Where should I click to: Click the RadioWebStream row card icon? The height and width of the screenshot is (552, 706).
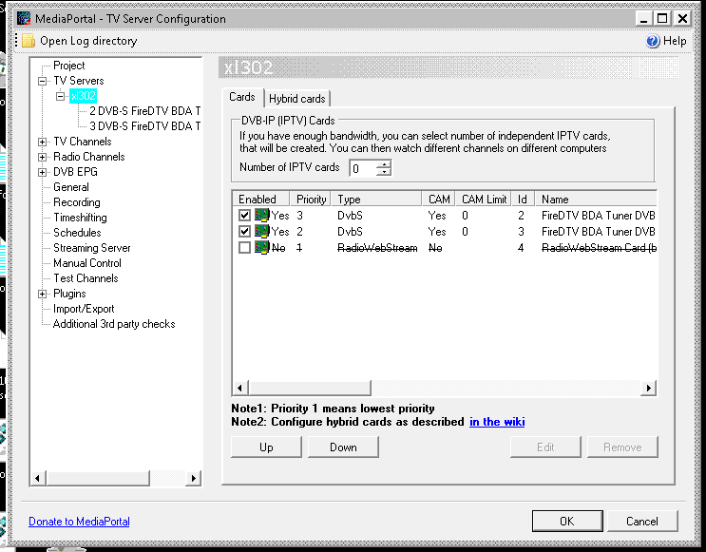click(262, 248)
